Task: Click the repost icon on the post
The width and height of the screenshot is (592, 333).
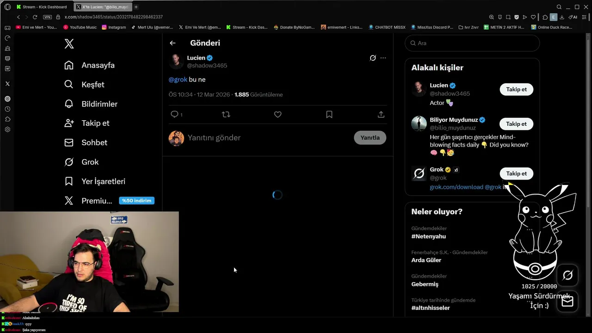Action: point(226,114)
